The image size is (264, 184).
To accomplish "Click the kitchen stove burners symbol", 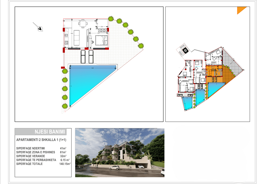I will 66,43.
